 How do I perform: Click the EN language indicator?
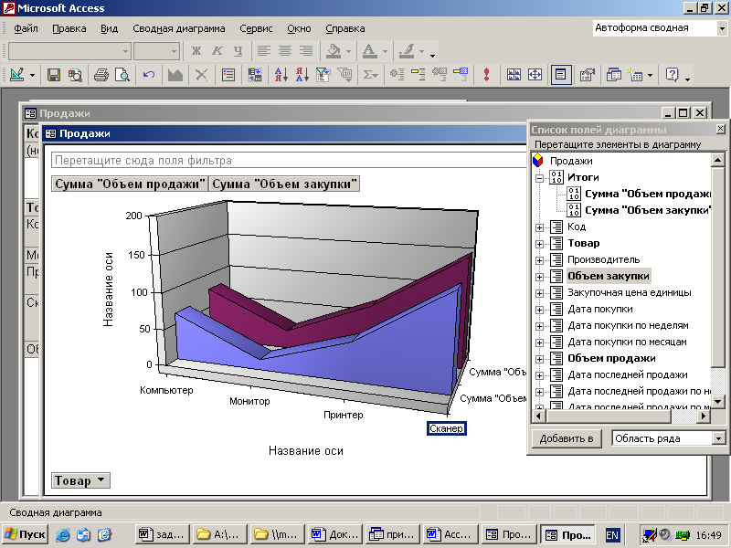pyautogui.click(x=612, y=535)
